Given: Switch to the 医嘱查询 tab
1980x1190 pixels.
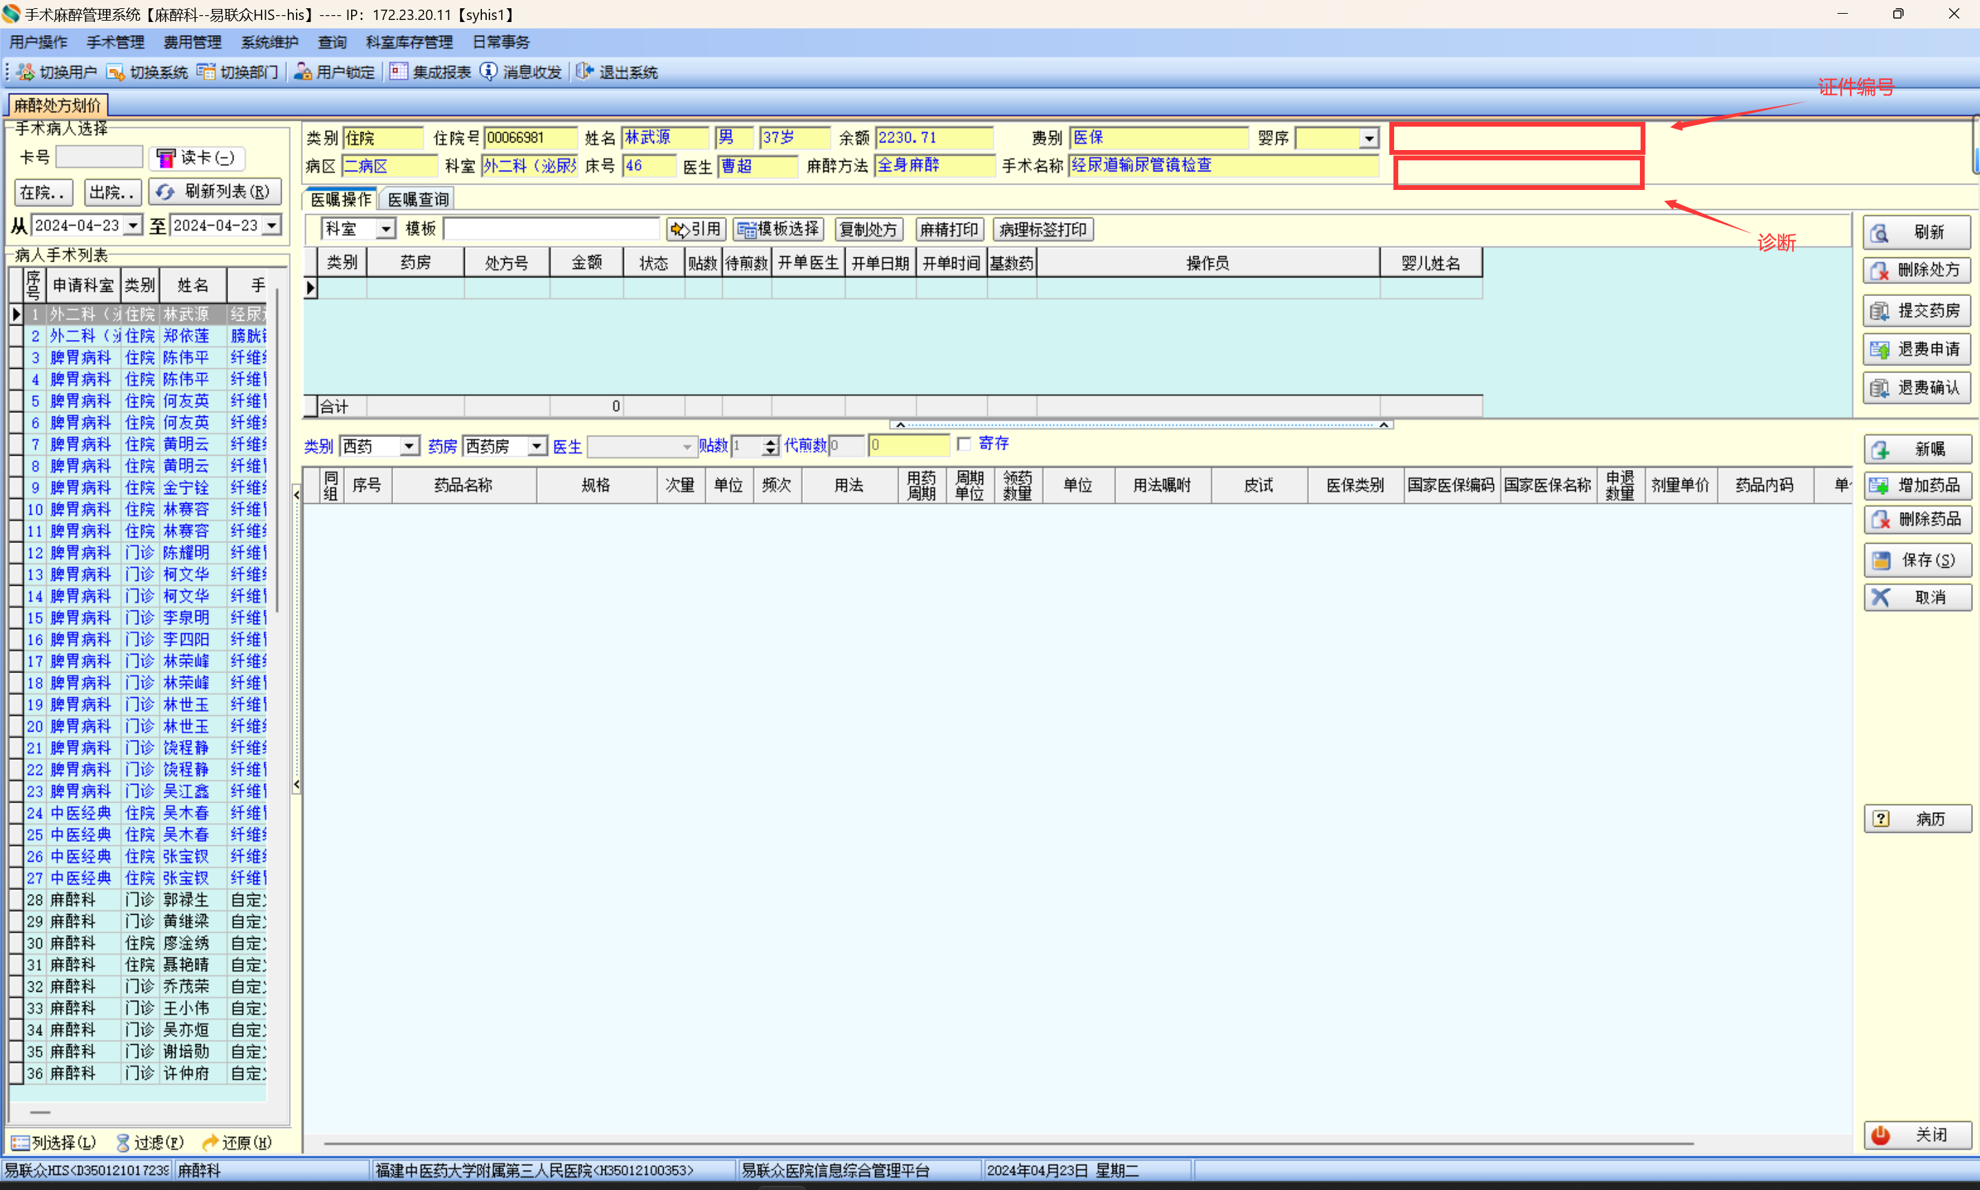Looking at the screenshot, I should [x=418, y=200].
